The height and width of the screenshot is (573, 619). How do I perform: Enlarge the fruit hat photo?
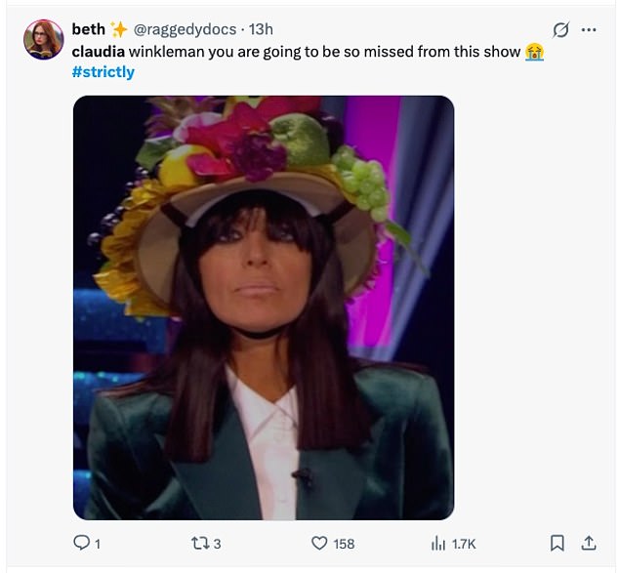pyautogui.click(x=264, y=307)
